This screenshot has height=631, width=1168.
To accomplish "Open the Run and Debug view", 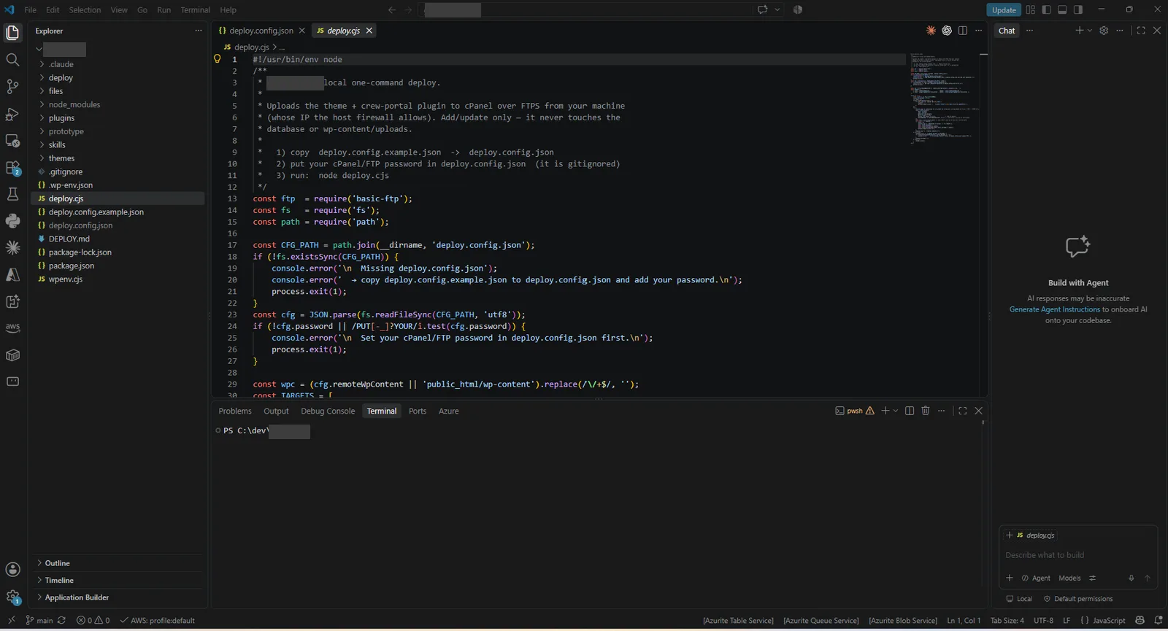I will [12, 114].
